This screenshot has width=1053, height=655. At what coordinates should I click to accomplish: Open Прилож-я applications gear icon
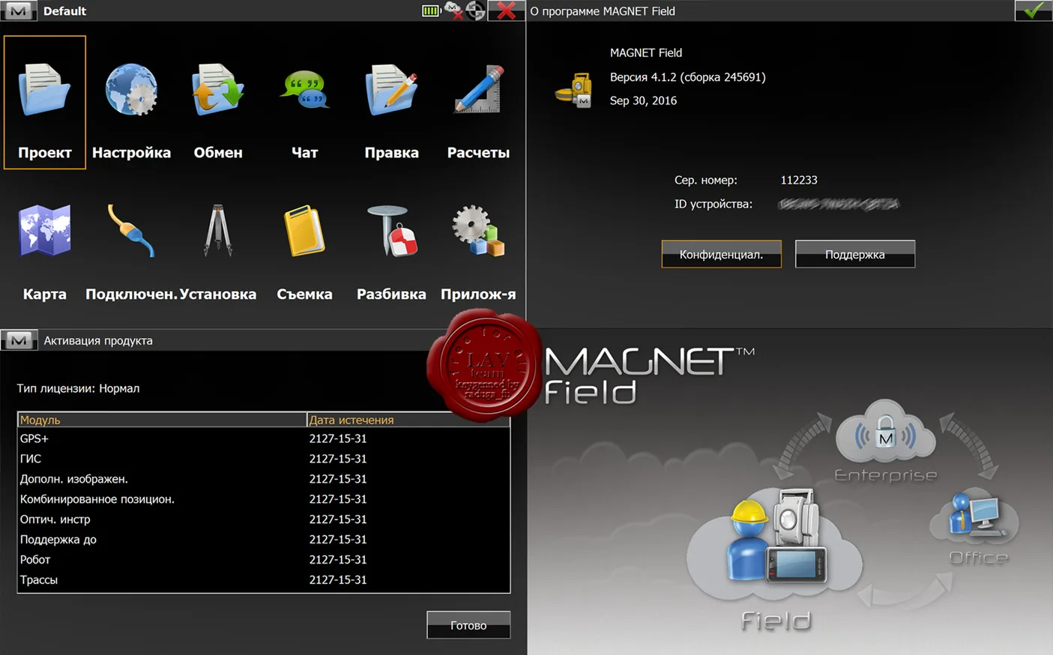click(478, 232)
